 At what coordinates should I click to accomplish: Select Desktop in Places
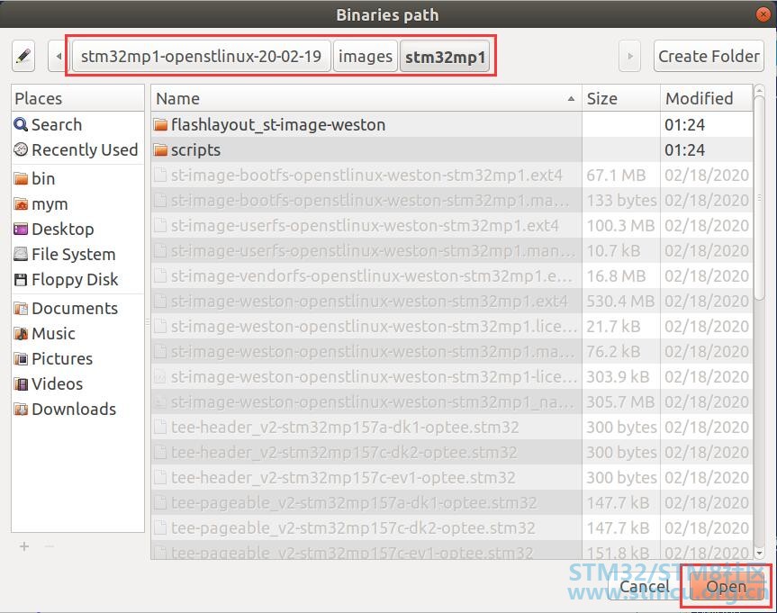pyautogui.click(x=77, y=229)
